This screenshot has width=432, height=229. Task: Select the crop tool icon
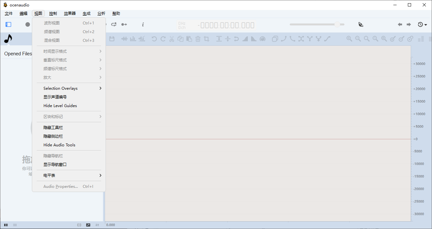206,39
